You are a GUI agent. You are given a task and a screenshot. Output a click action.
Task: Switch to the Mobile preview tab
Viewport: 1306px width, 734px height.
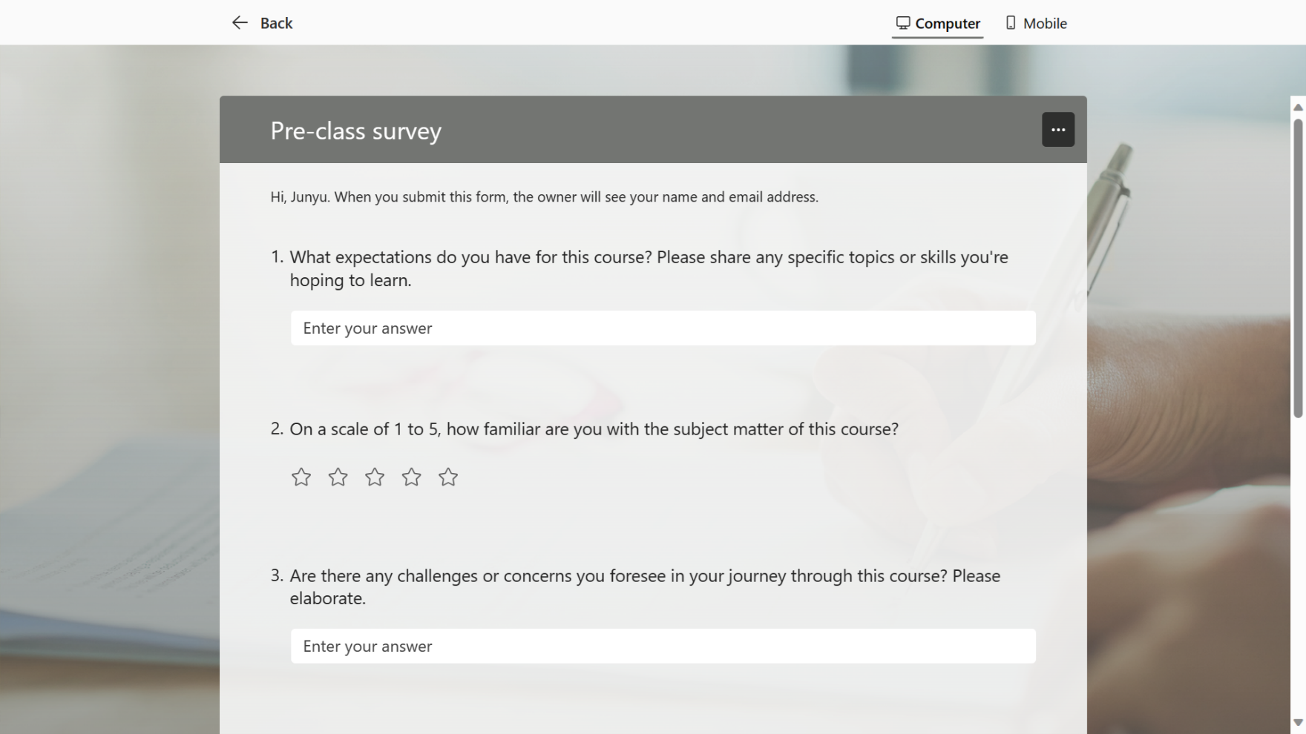1036,22
